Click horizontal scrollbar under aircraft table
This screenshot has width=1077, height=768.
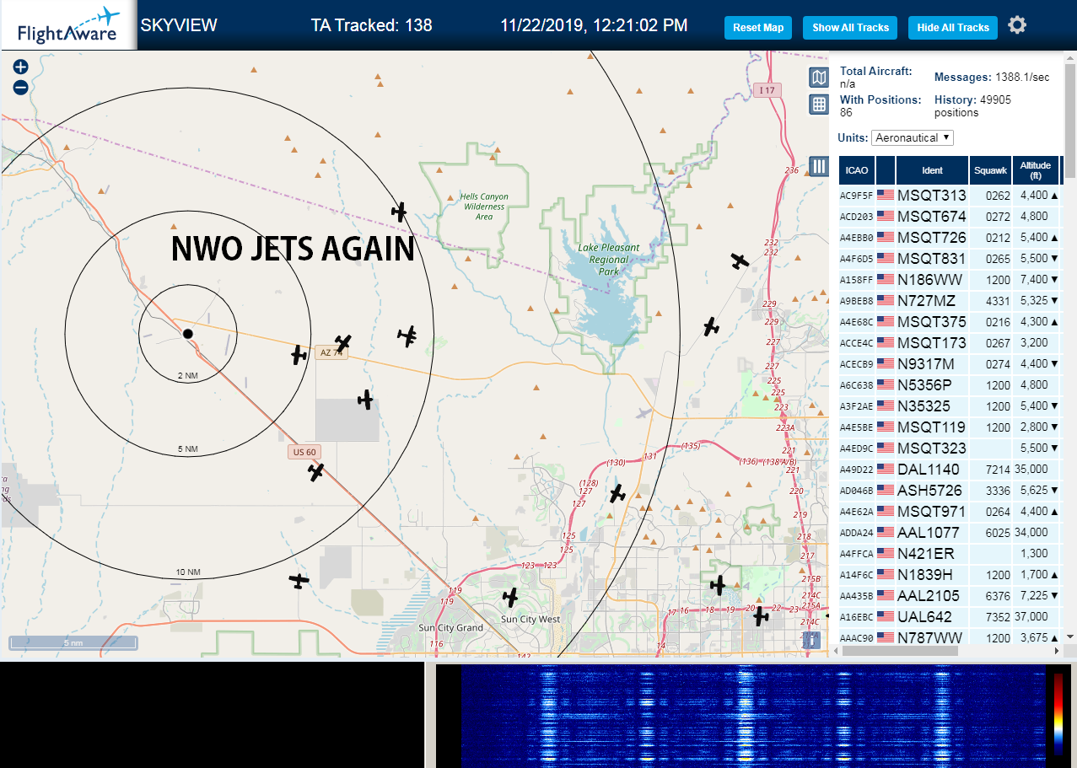[x=901, y=651]
